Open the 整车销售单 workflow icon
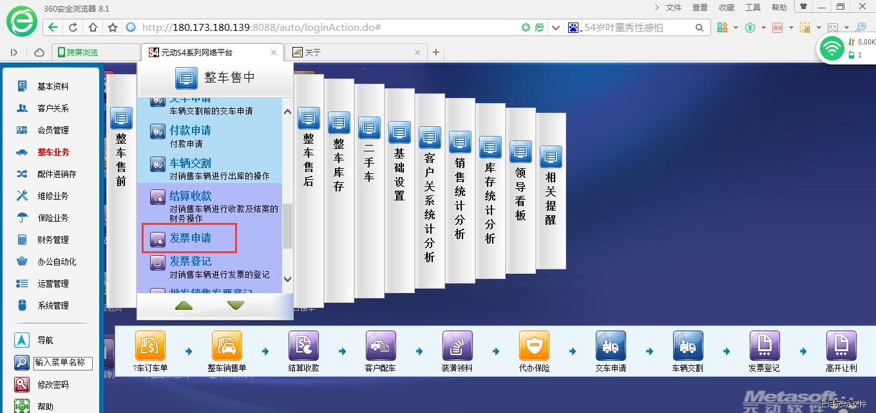876x413 pixels. tap(227, 346)
